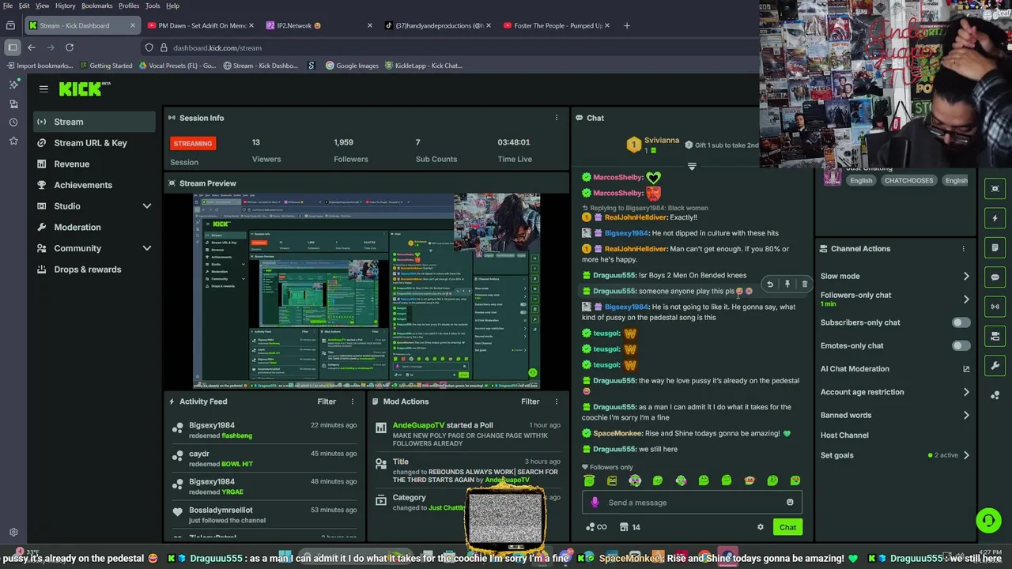Click the camera widget icon in right sidebar
The height and width of the screenshot is (569, 1012).
tap(995, 336)
